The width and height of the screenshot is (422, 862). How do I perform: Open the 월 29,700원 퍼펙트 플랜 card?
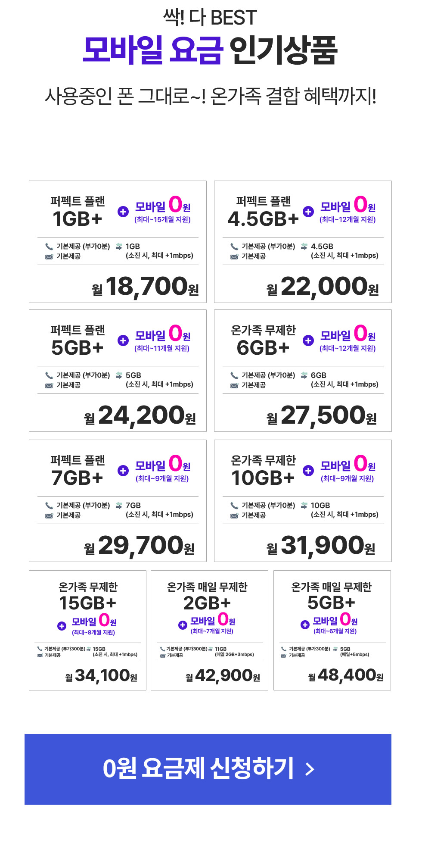click(x=118, y=501)
